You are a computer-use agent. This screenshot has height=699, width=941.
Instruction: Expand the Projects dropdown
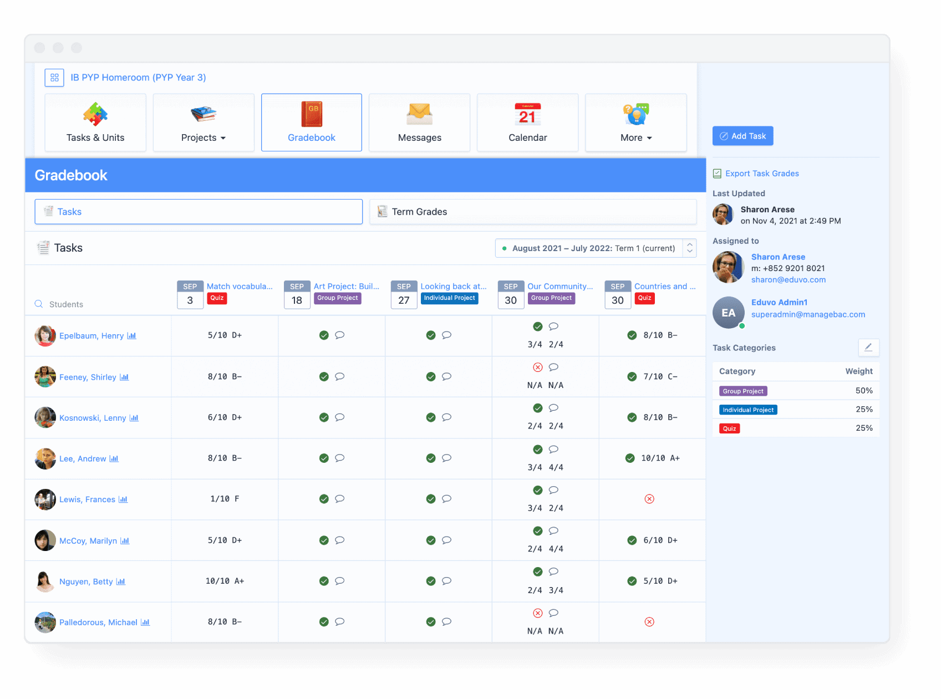[204, 123]
